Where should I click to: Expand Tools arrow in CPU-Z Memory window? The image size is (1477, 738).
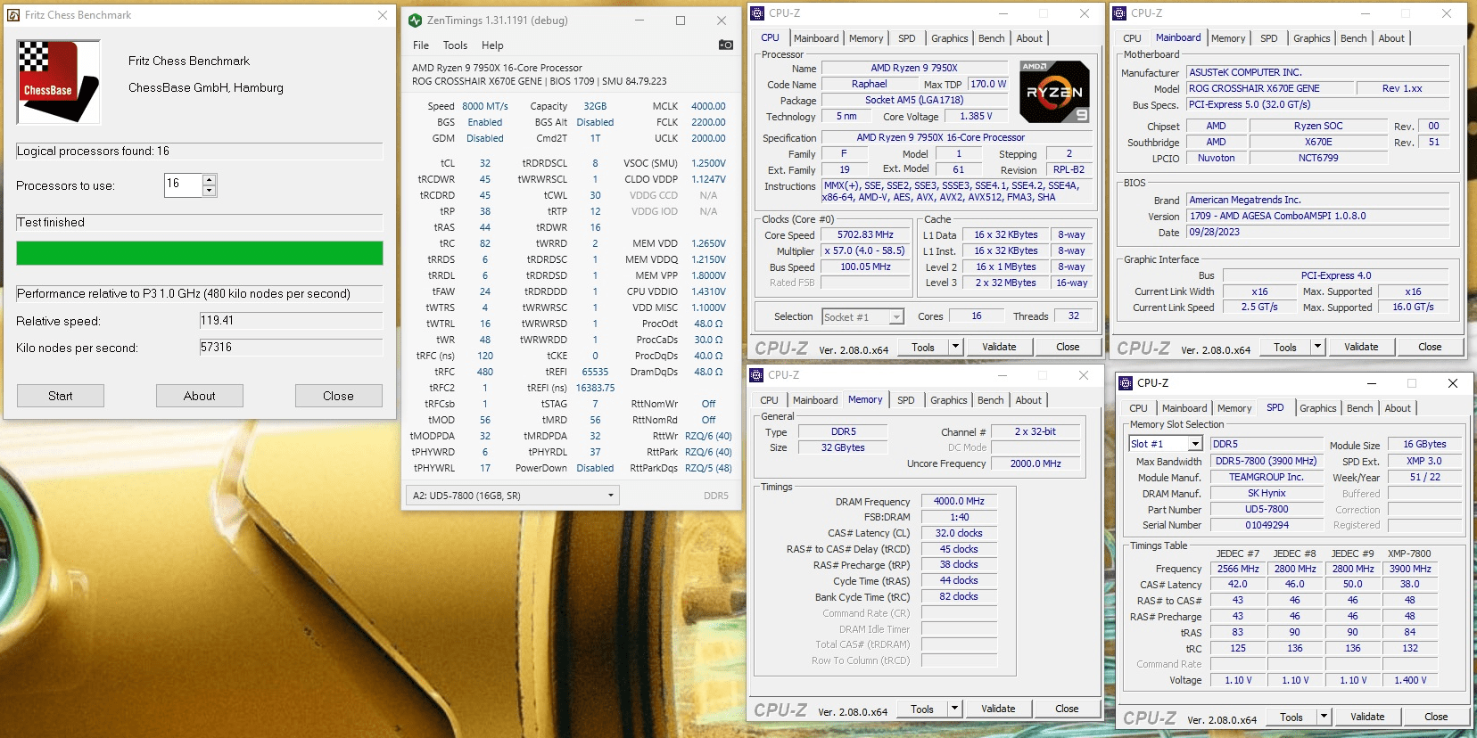pos(955,709)
